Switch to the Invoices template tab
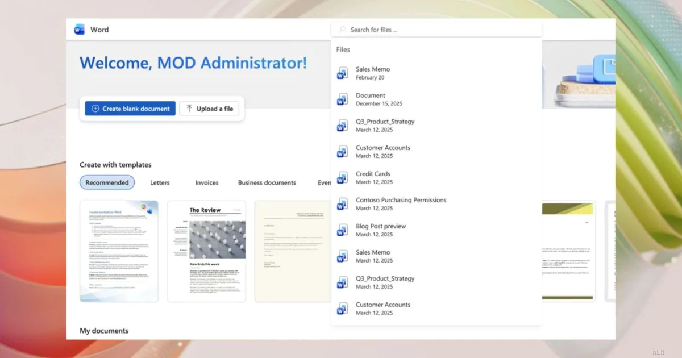This screenshot has width=682, height=358. pos(207,182)
